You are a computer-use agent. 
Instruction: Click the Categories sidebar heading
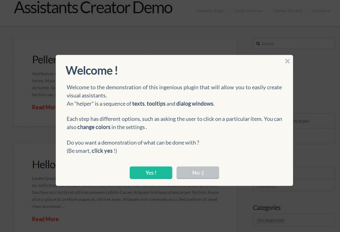click(x=267, y=208)
